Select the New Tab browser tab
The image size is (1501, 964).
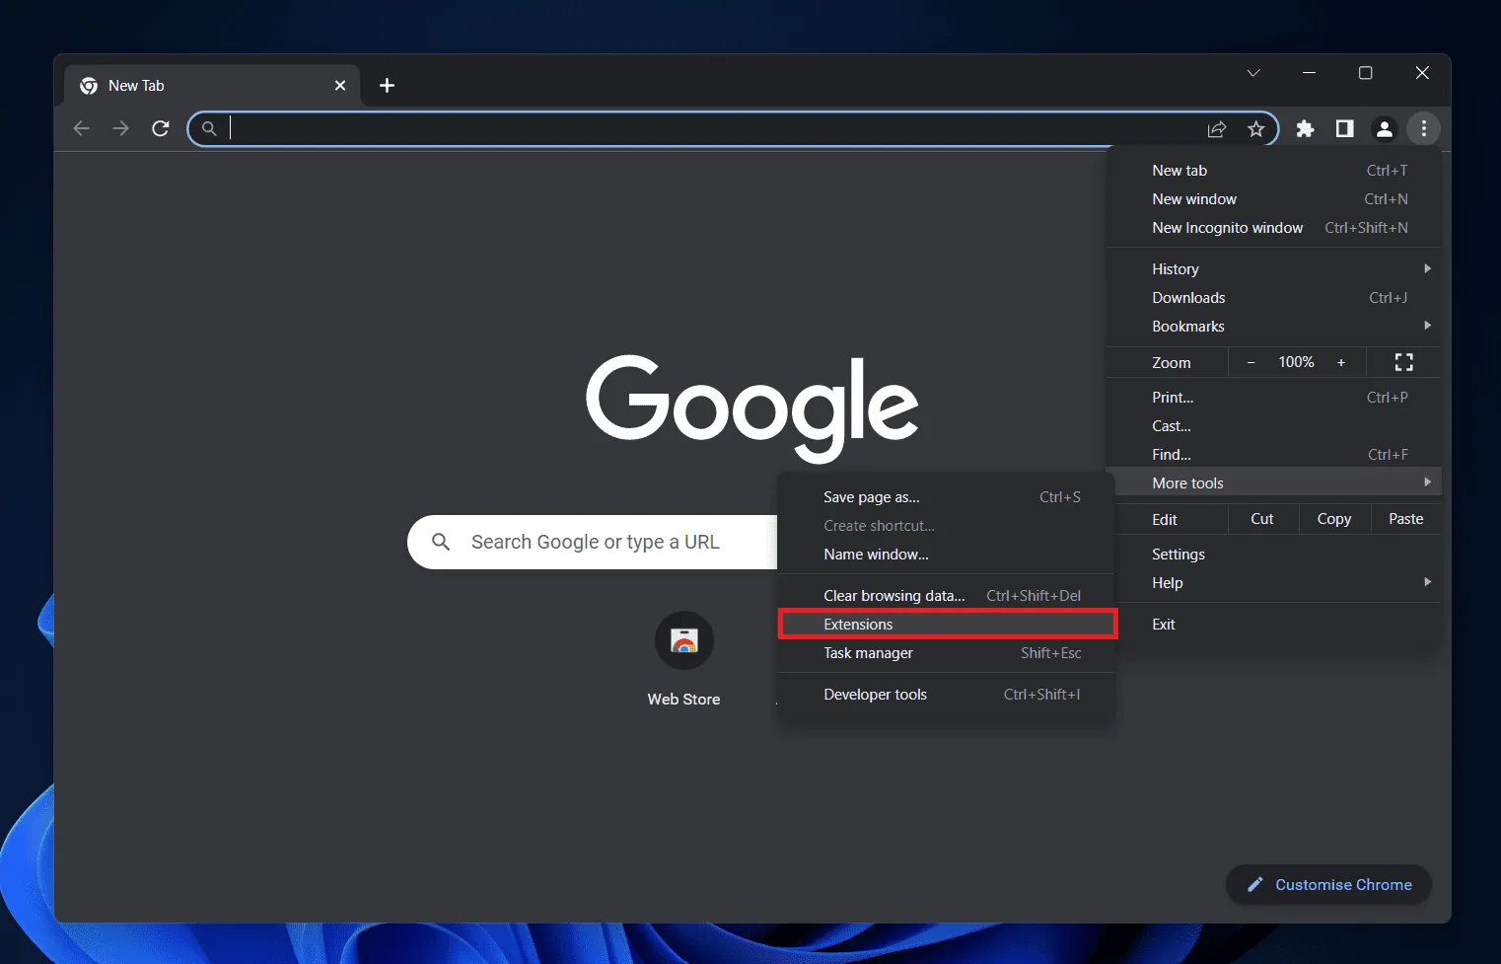tap(212, 86)
